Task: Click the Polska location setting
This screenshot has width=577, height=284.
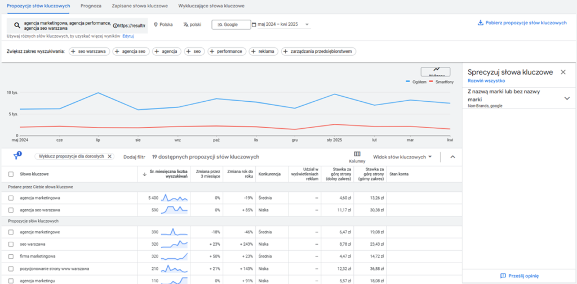Action: coord(163,25)
